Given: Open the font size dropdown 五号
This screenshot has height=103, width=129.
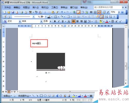Looking at the screenshot, I should (51, 21).
